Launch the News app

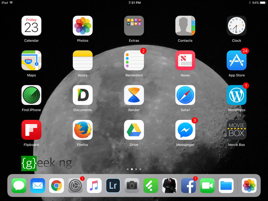click(x=185, y=60)
